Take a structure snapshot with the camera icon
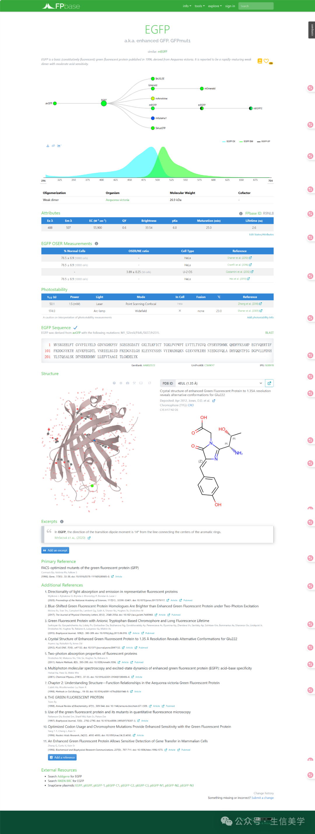The image size is (315, 834). point(128,383)
